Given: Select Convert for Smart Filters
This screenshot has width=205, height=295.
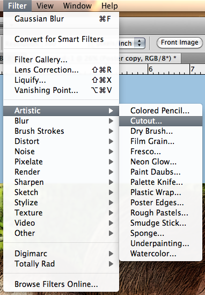Looking at the screenshot, I should (61, 39).
